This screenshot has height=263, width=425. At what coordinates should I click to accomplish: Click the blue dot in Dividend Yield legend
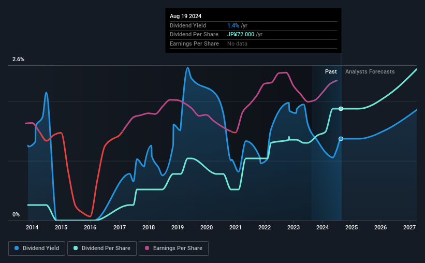coord(17,248)
